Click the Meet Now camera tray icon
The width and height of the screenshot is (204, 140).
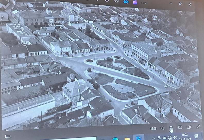point(159,138)
